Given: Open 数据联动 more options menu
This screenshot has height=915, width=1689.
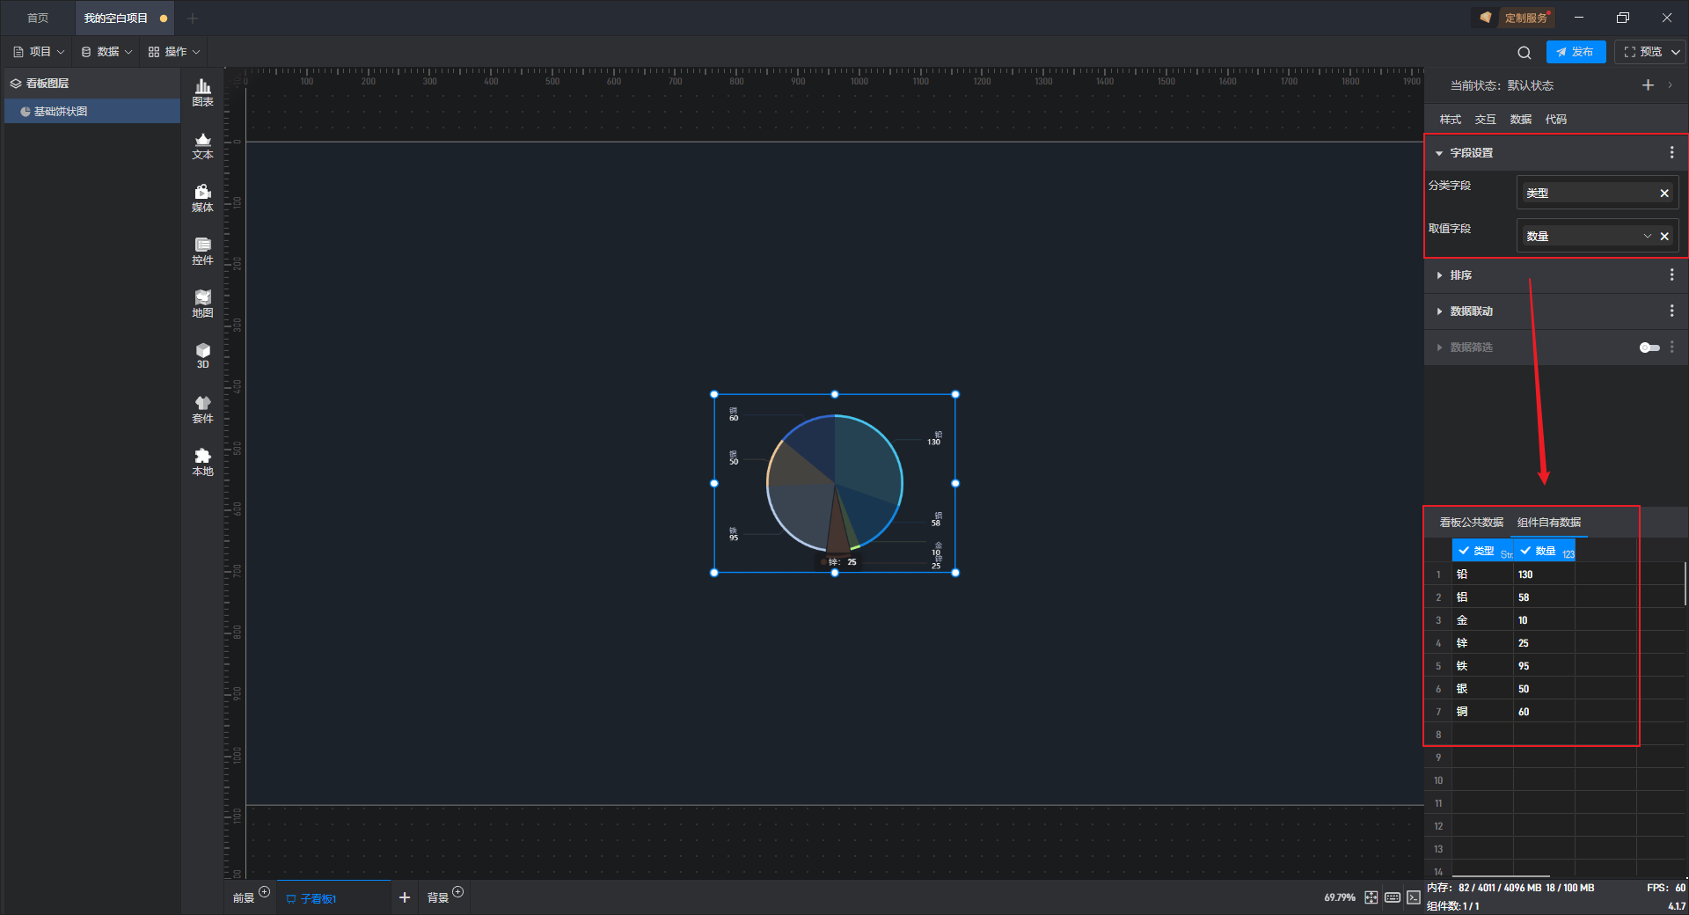Looking at the screenshot, I should click(x=1672, y=311).
